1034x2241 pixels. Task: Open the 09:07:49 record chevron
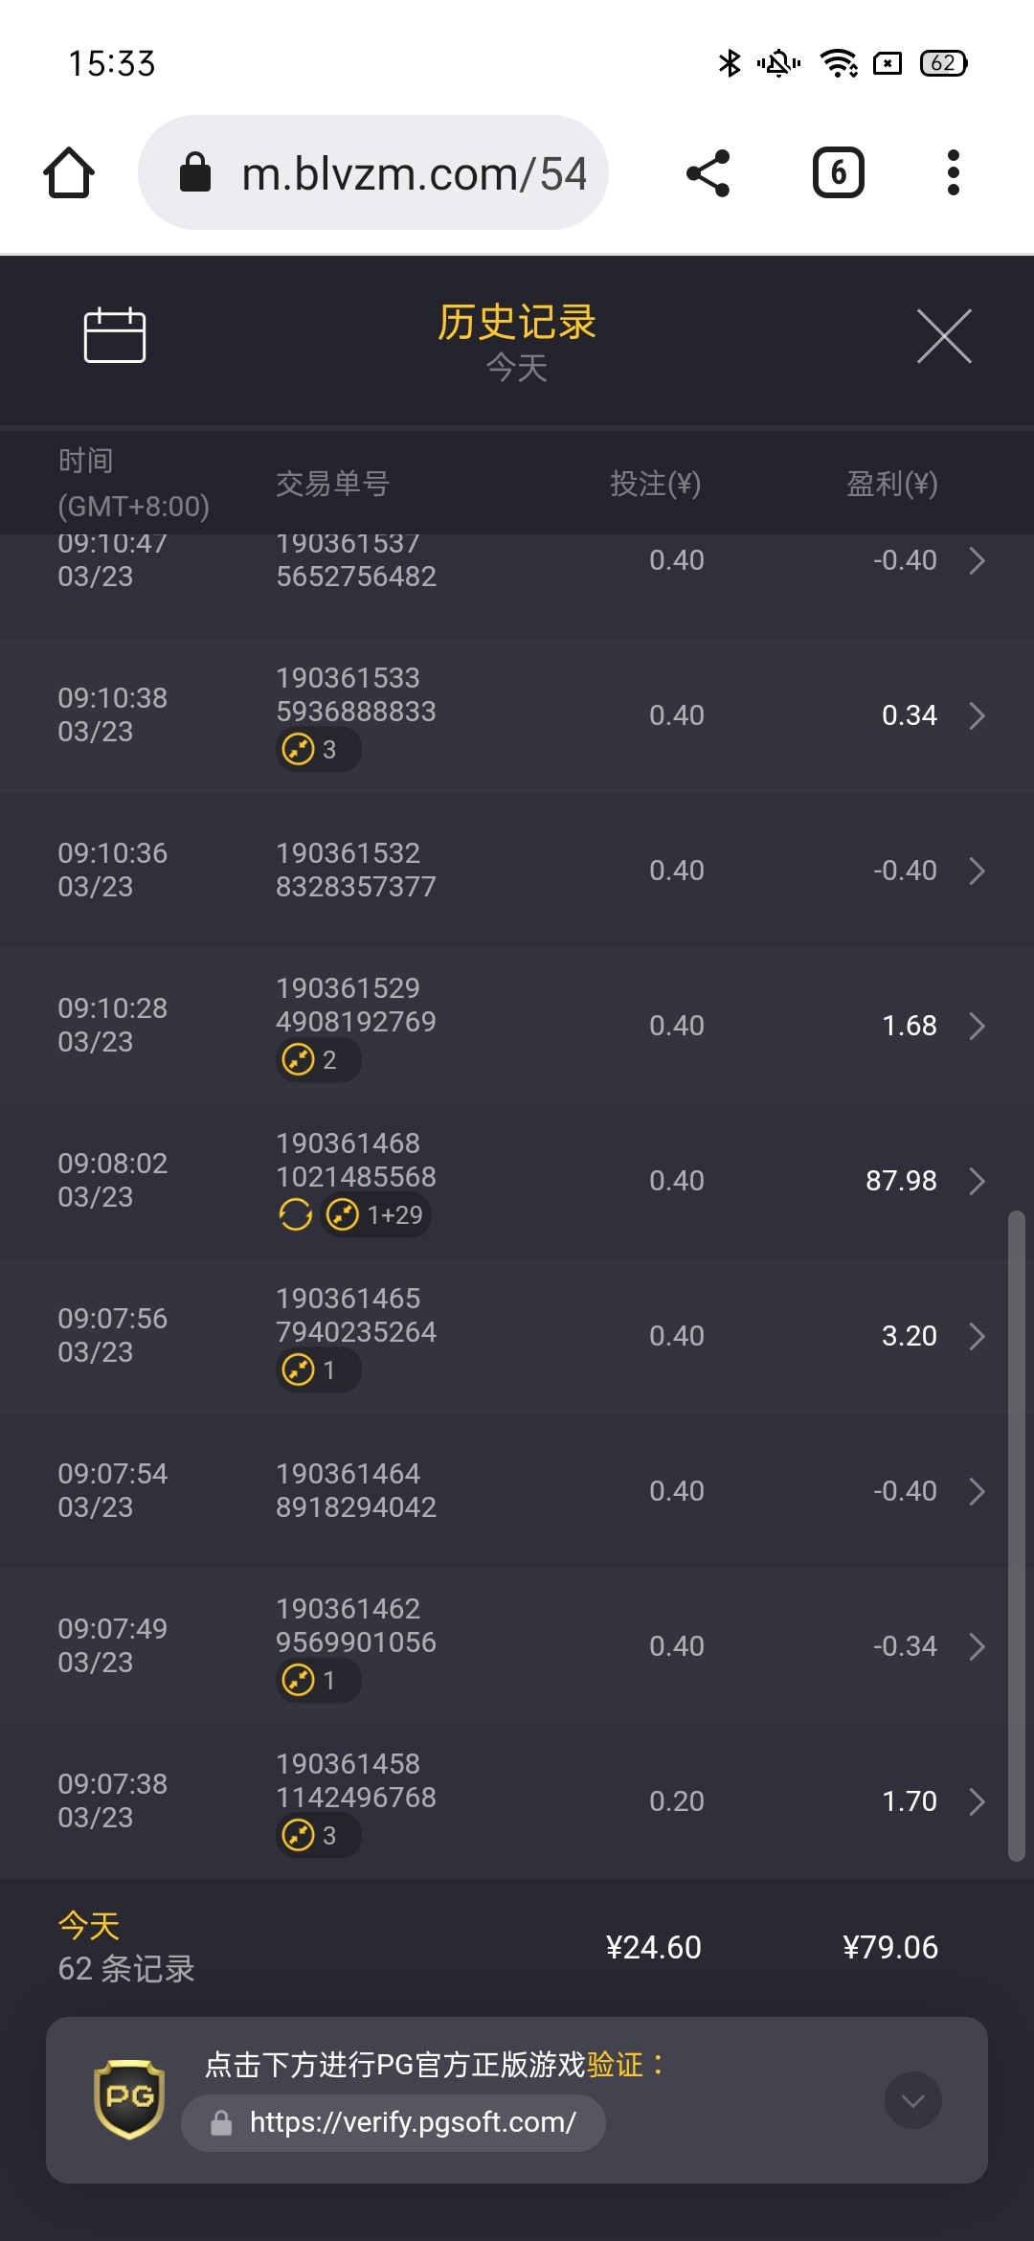[977, 1646]
